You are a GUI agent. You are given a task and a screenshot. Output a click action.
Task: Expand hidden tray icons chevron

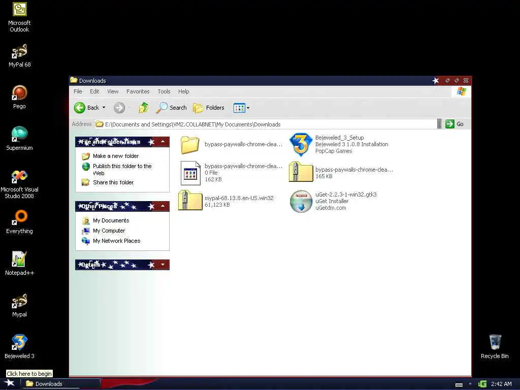(470, 384)
